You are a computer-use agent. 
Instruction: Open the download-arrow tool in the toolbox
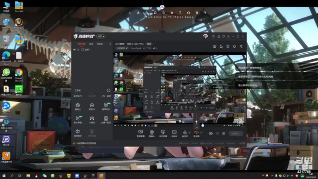click(92, 133)
